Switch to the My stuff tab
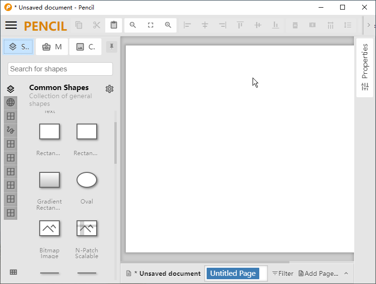The height and width of the screenshot is (284, 376). pos(52,46)
